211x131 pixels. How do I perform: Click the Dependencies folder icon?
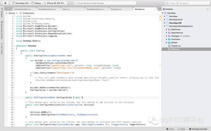169,33
